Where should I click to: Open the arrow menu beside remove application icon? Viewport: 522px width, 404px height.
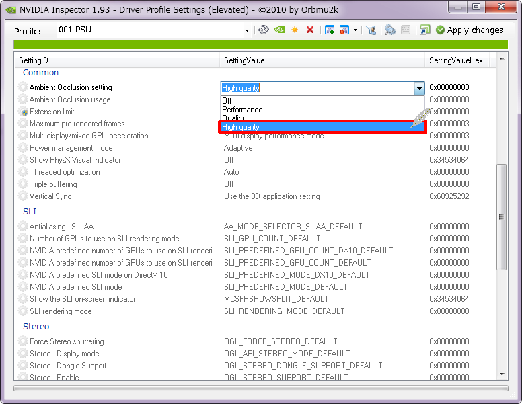coord(356,30)
